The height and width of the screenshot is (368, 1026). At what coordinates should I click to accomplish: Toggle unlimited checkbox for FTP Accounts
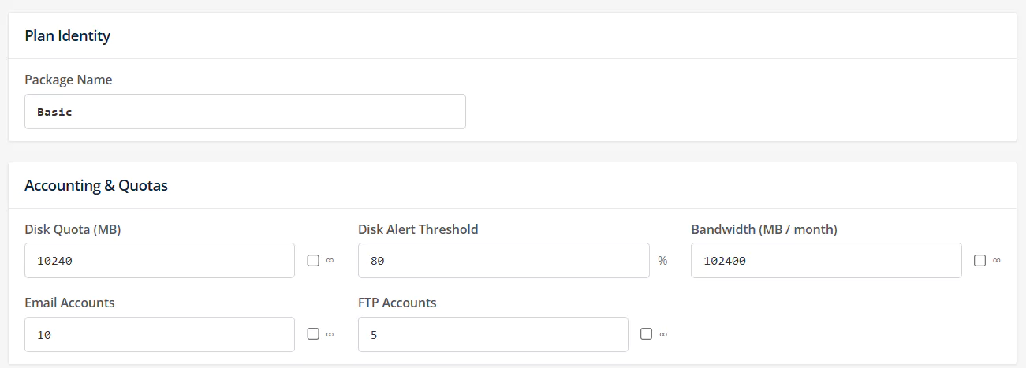coord(647,334)
